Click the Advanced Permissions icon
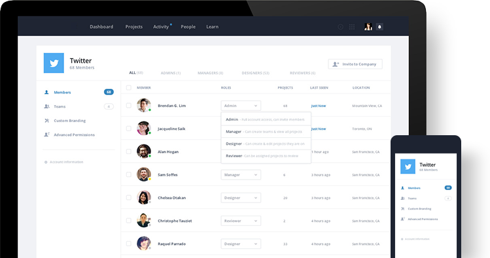The width and height of the screenshot is (490, 258). coord(46,135)
